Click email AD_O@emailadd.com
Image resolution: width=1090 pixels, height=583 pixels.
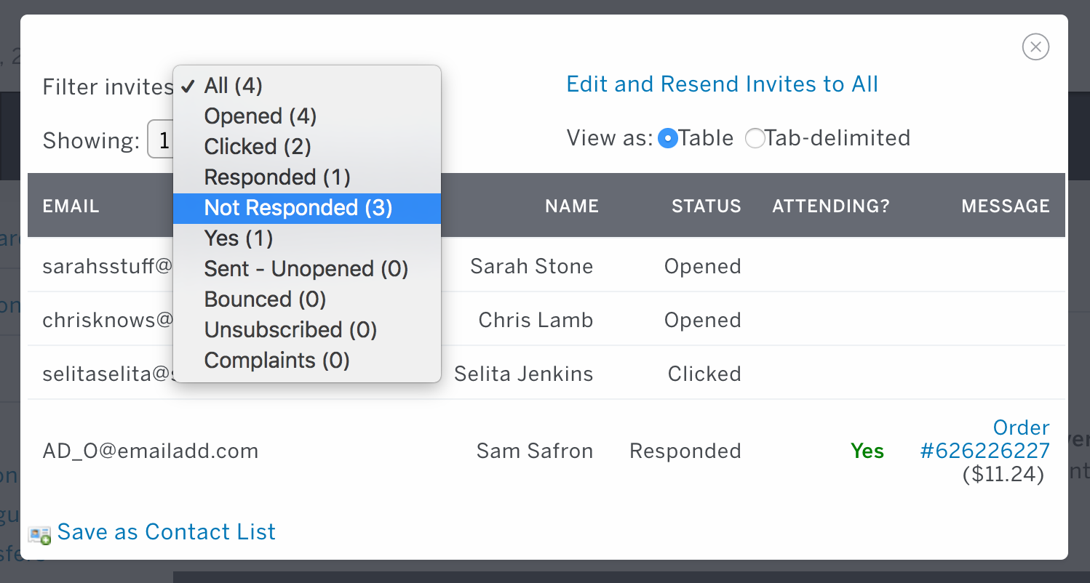[x=151, y=451]
